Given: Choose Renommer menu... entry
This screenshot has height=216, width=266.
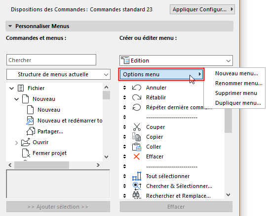Looking at the screenshot, I should pos(239,83).
